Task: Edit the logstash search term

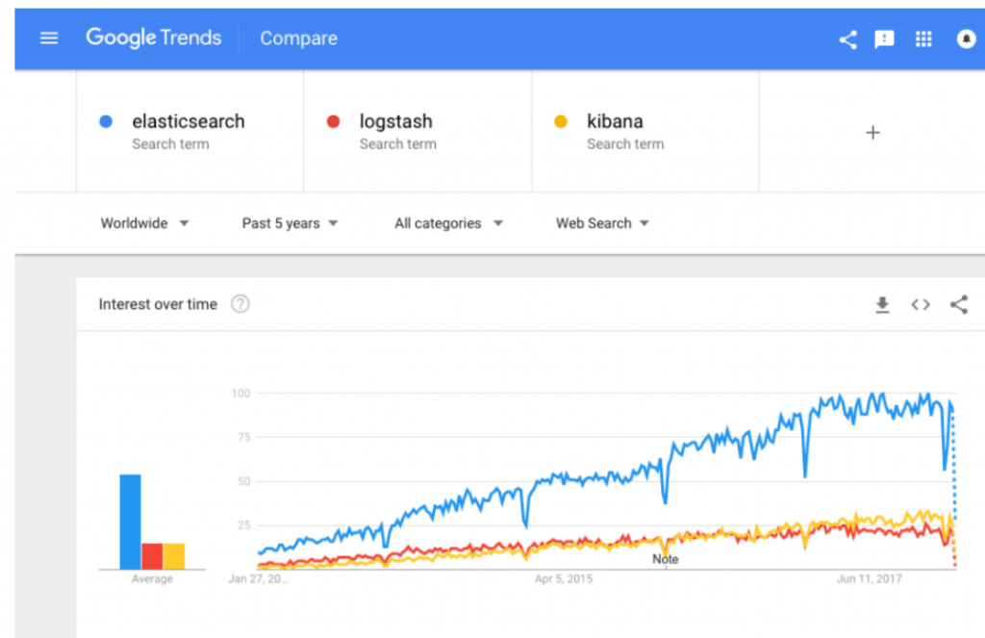Action: [396, 122]
